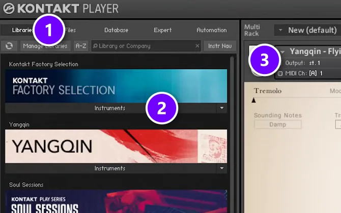Click the Multi Rack label
This screenshot has height=213, width=341.
pos(252,30)
